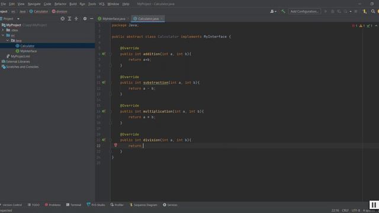The width and height of the screenshot is (379, 213).
Task: Fold the substraction method in the gutter
Action: (111, 83)
